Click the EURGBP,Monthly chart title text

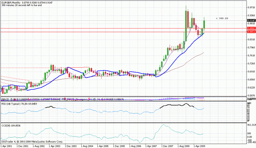[11, 3]
